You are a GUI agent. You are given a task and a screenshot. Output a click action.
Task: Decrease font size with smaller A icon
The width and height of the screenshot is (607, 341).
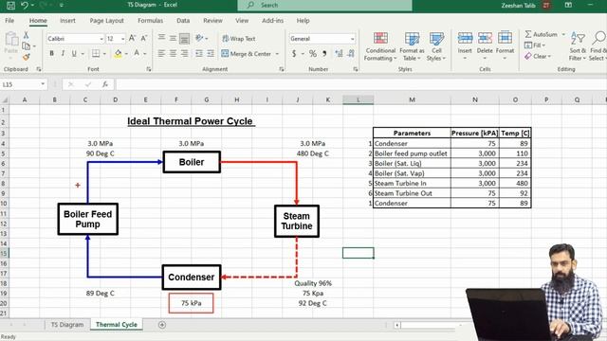click(143, 38)
